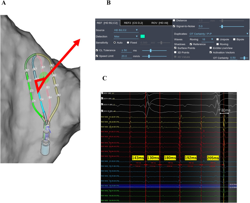Enable the Distance checkbox
The image size is (250, 203).
tap(174, 20)
